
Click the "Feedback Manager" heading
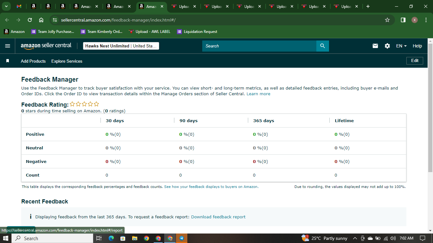(x=50, y=79)
